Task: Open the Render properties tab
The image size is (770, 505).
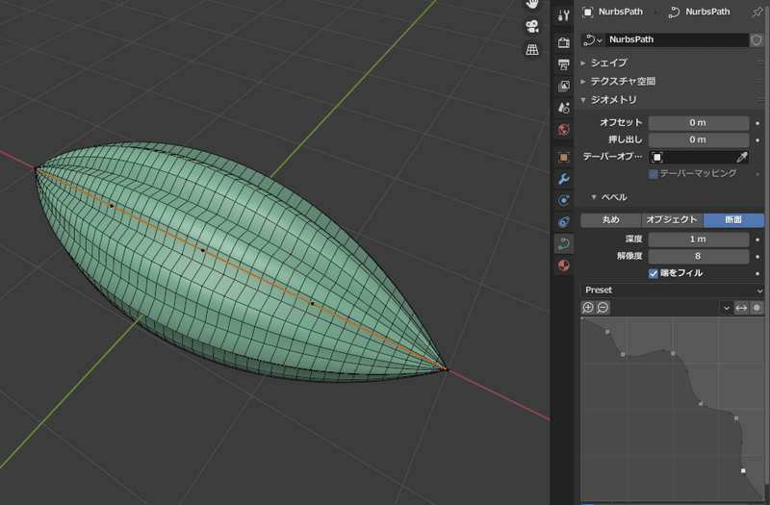Action: (x=564, y=42)
